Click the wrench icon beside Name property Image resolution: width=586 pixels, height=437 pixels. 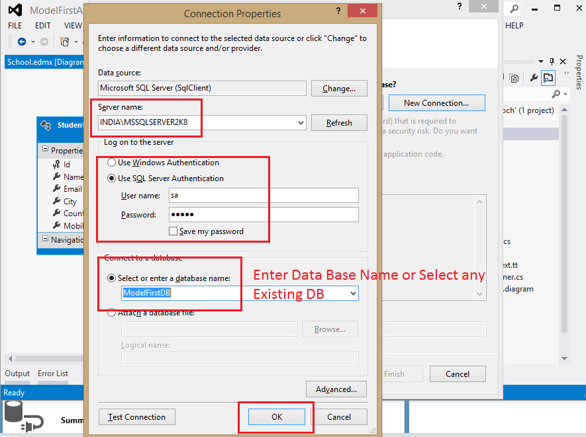click(57, 176)
